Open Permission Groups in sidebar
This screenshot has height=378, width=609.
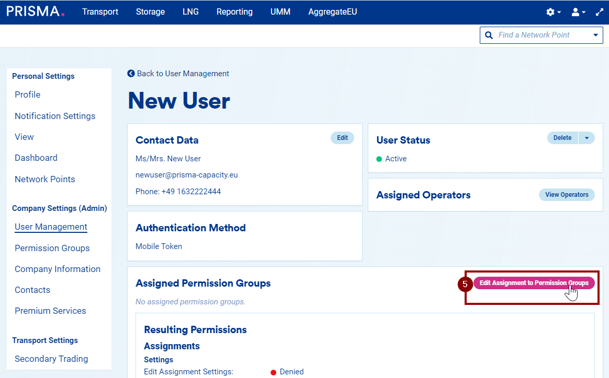pos(52,248)
